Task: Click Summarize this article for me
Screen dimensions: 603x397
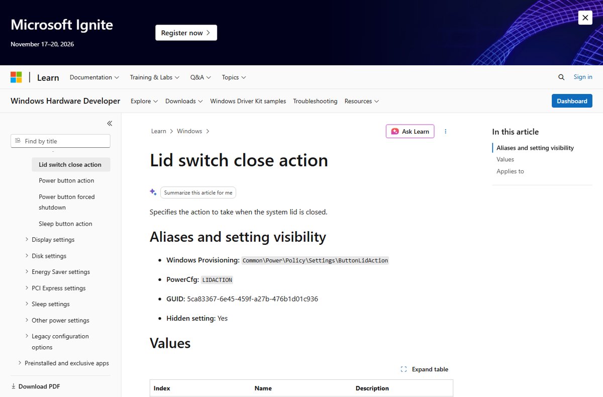Action: tap(198, 192)
